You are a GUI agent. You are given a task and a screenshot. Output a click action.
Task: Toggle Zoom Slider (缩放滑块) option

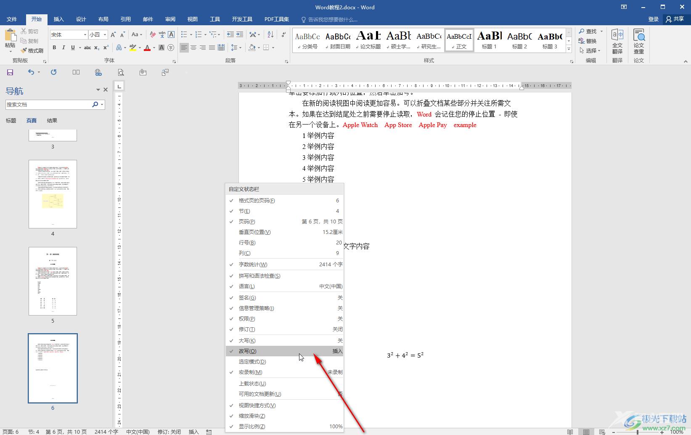pos(285,416)
